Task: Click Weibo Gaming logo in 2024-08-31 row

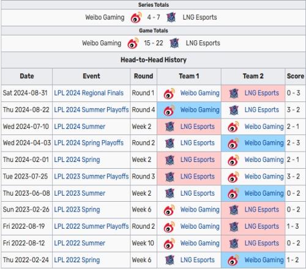Action: pos(169,94)
